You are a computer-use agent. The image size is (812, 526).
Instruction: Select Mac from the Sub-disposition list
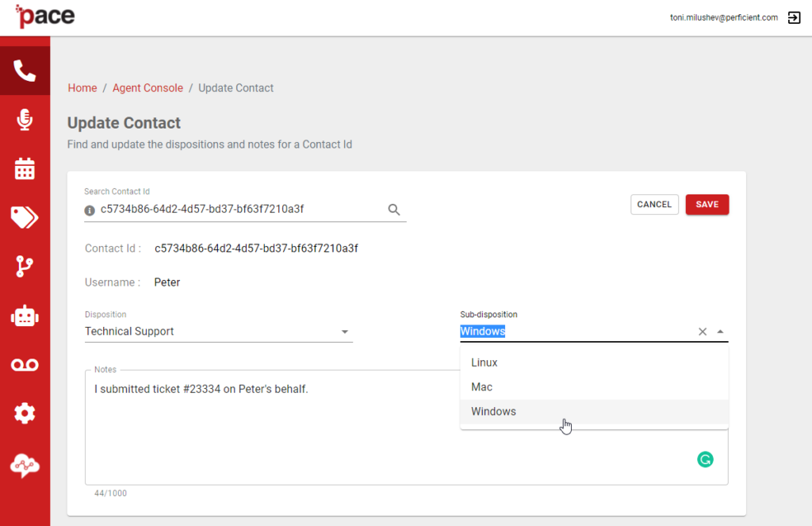point(594,387)
